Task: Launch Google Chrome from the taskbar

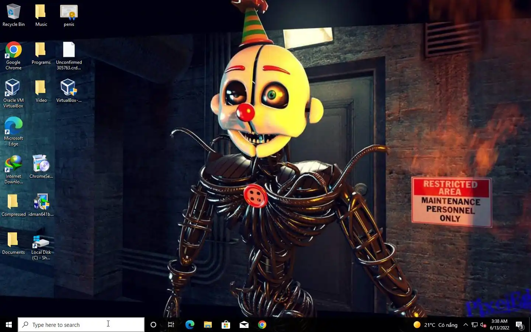Action: (x=262, y=325)
